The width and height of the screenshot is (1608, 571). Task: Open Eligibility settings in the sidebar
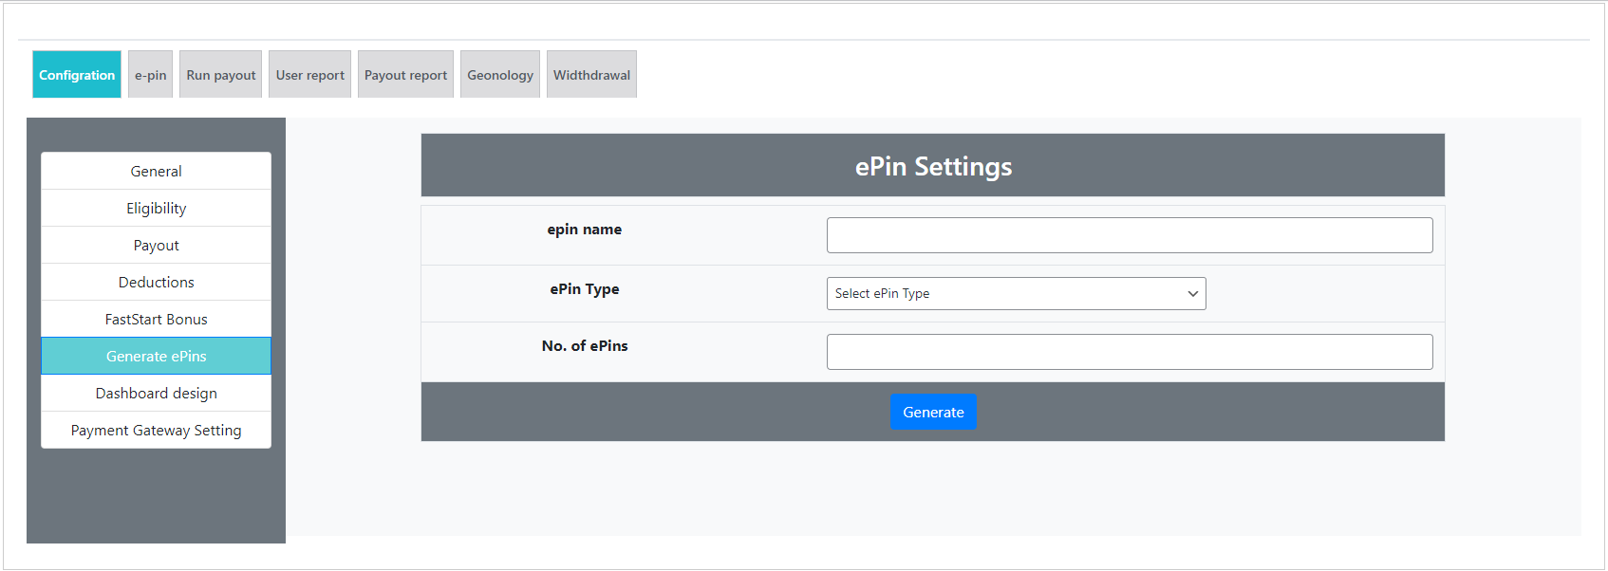click(x=156, y=209)
